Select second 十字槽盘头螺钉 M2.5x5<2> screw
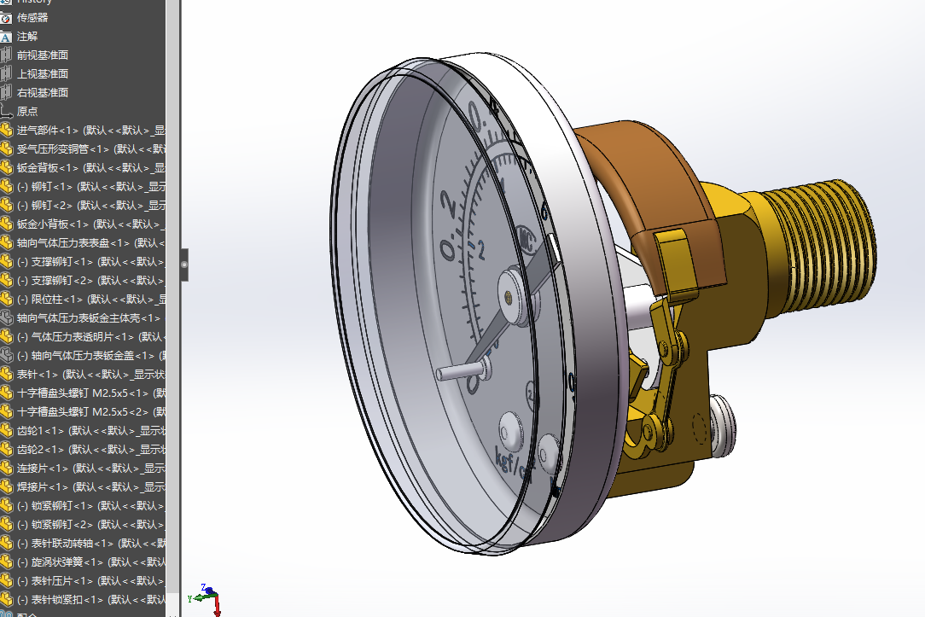 91,411
